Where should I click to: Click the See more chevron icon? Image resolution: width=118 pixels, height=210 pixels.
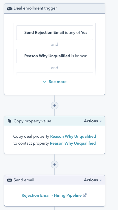pyautogui.click(x=45, y=82)
